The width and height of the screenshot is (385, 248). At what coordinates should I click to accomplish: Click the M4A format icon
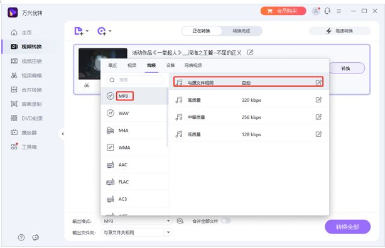[111, 131]
